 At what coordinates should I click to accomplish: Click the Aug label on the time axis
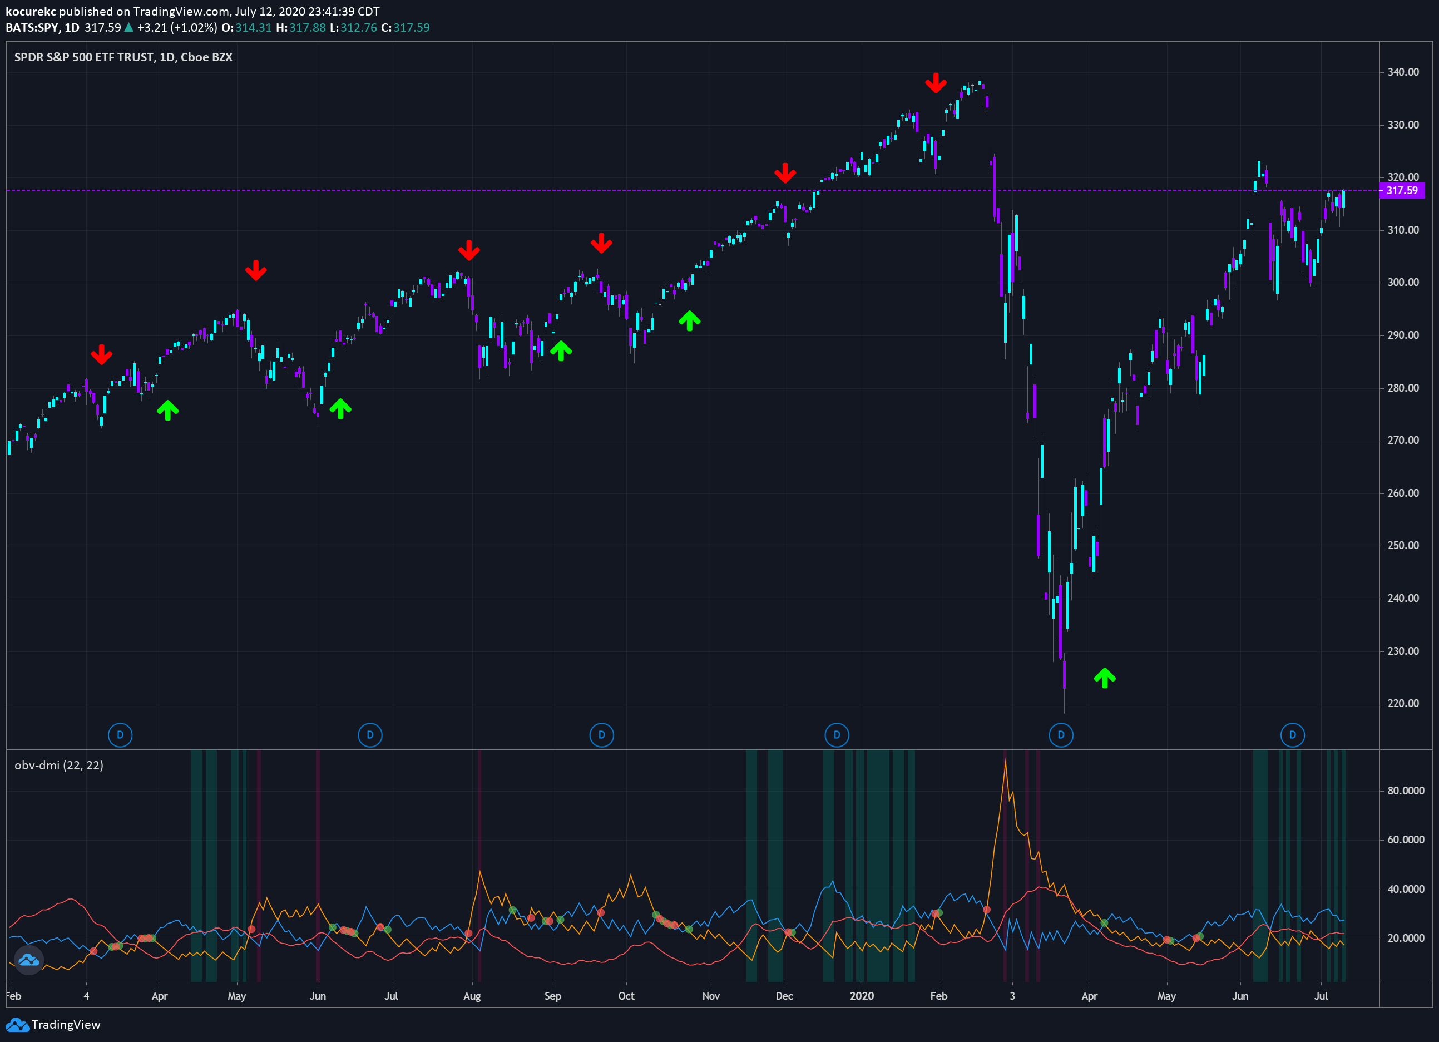tap(472, 996)
